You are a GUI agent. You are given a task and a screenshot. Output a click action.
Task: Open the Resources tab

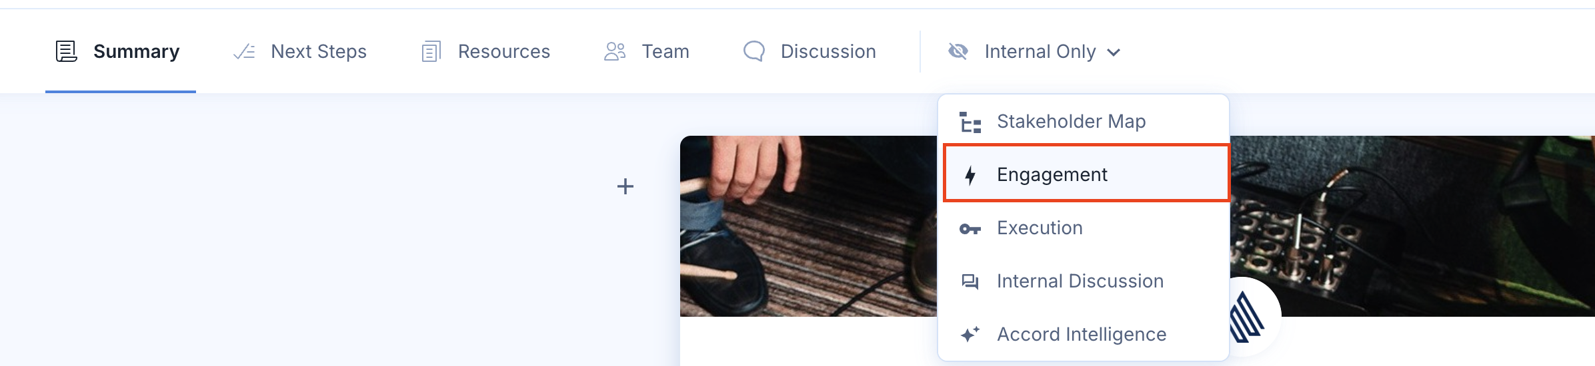pos(486,51)
